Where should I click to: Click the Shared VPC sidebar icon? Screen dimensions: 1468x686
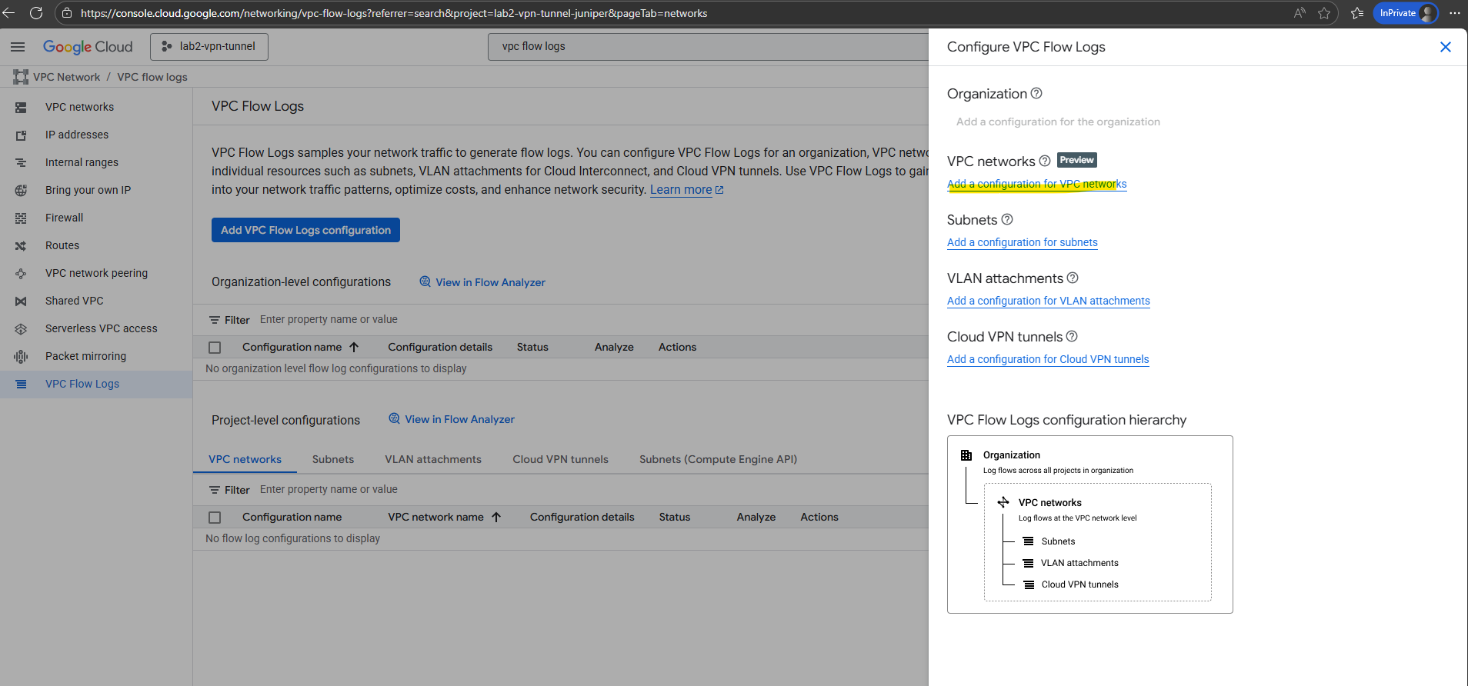(x=21, y=301)
